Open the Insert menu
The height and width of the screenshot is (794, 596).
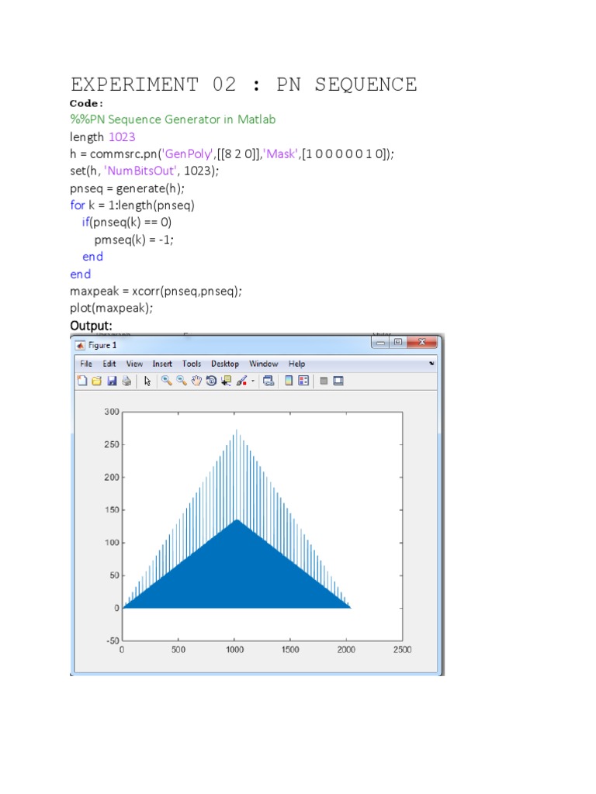162,364
